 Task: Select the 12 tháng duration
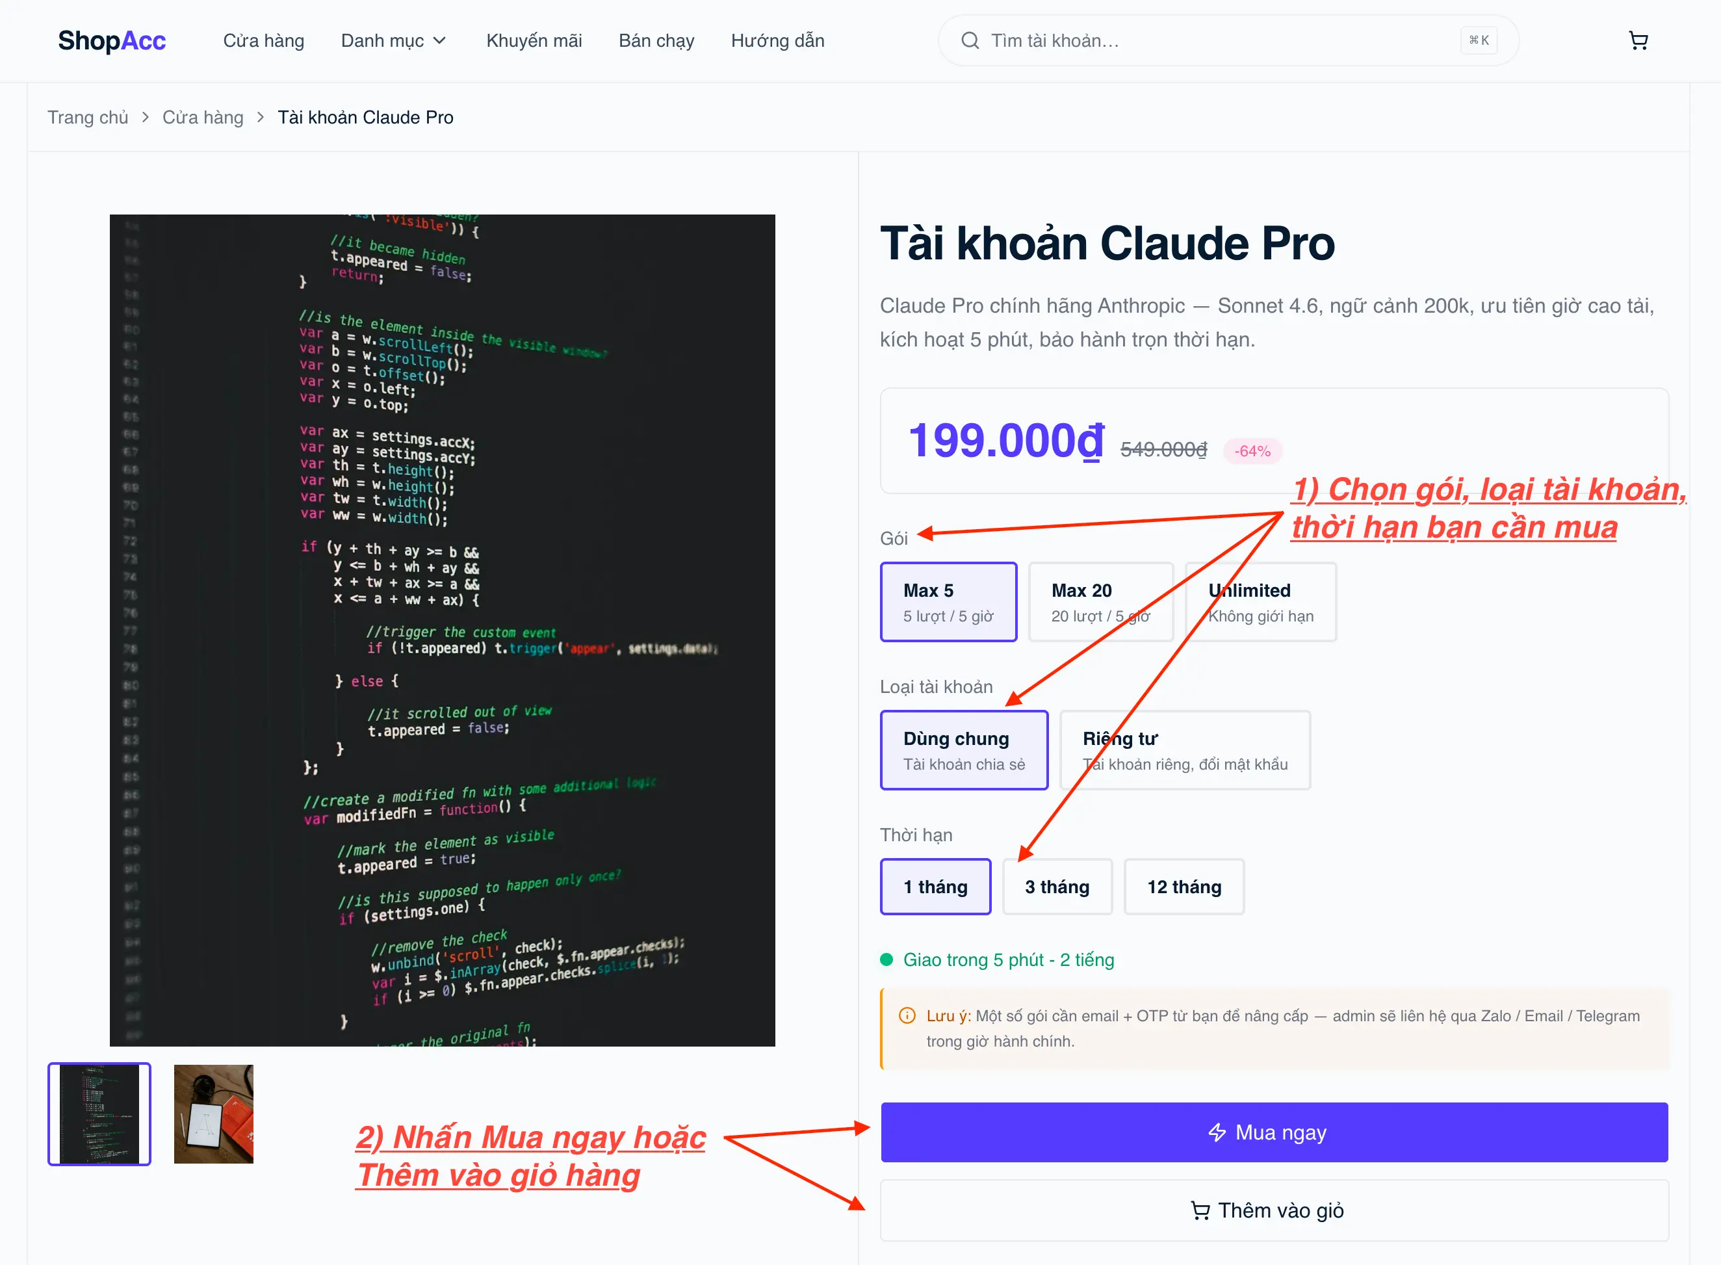point(1184,887)
